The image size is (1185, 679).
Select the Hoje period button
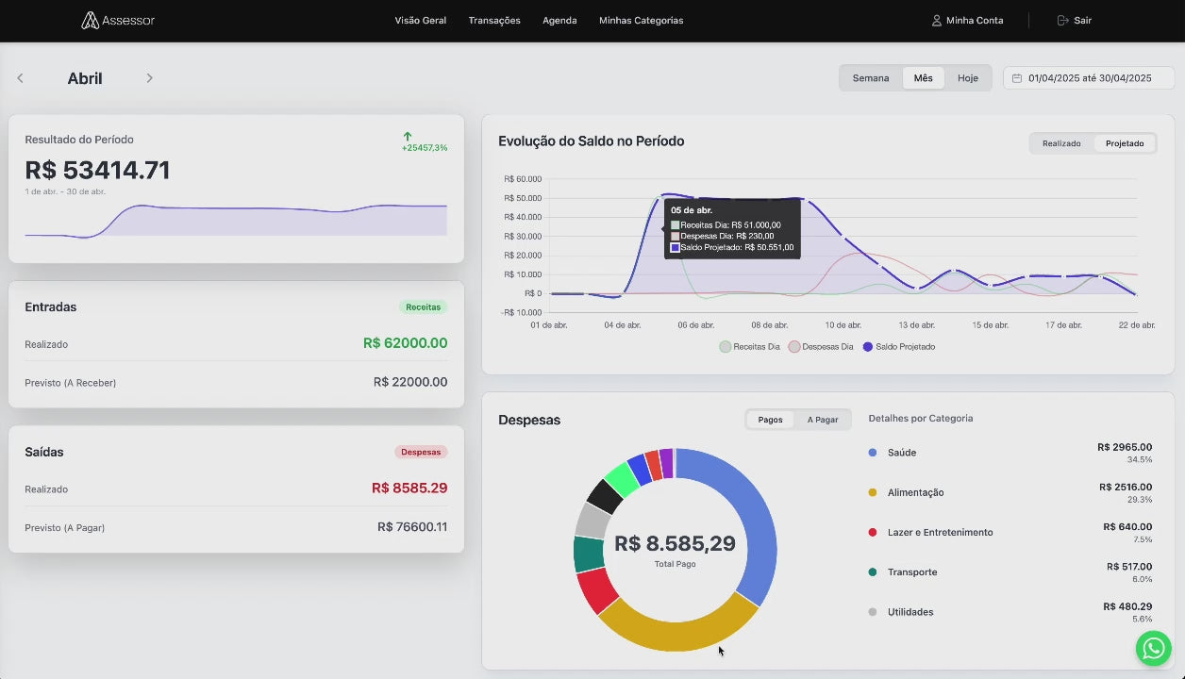pos(967,78)
